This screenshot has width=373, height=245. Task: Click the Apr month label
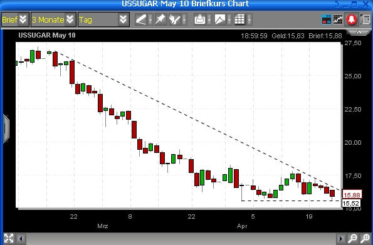pos(242,226)
